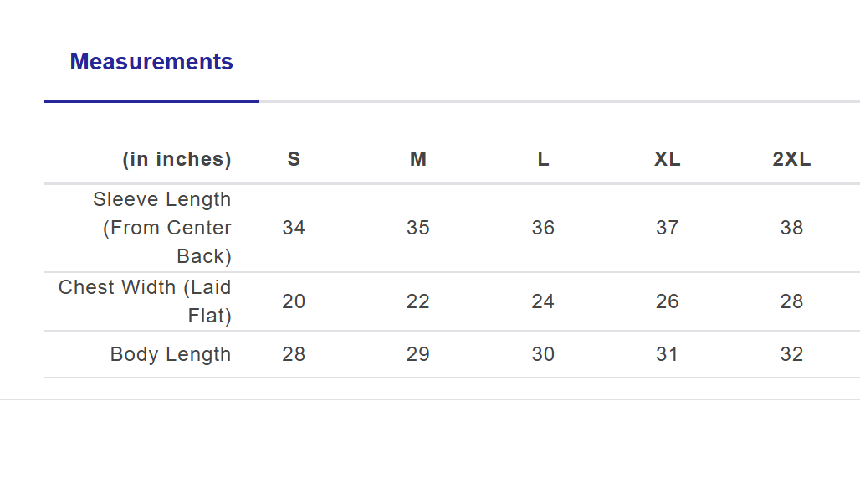Open the Measurements tab
Image resolution: width=860 pixels, height=489 pixels.
151,62
